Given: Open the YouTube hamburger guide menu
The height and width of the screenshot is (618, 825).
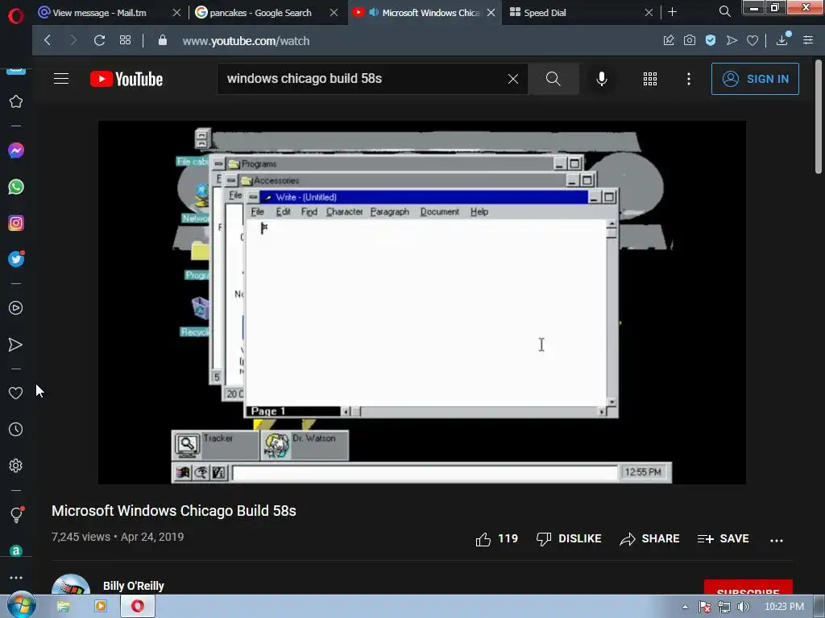Looking at the screenshot, I should click(61, 79).
